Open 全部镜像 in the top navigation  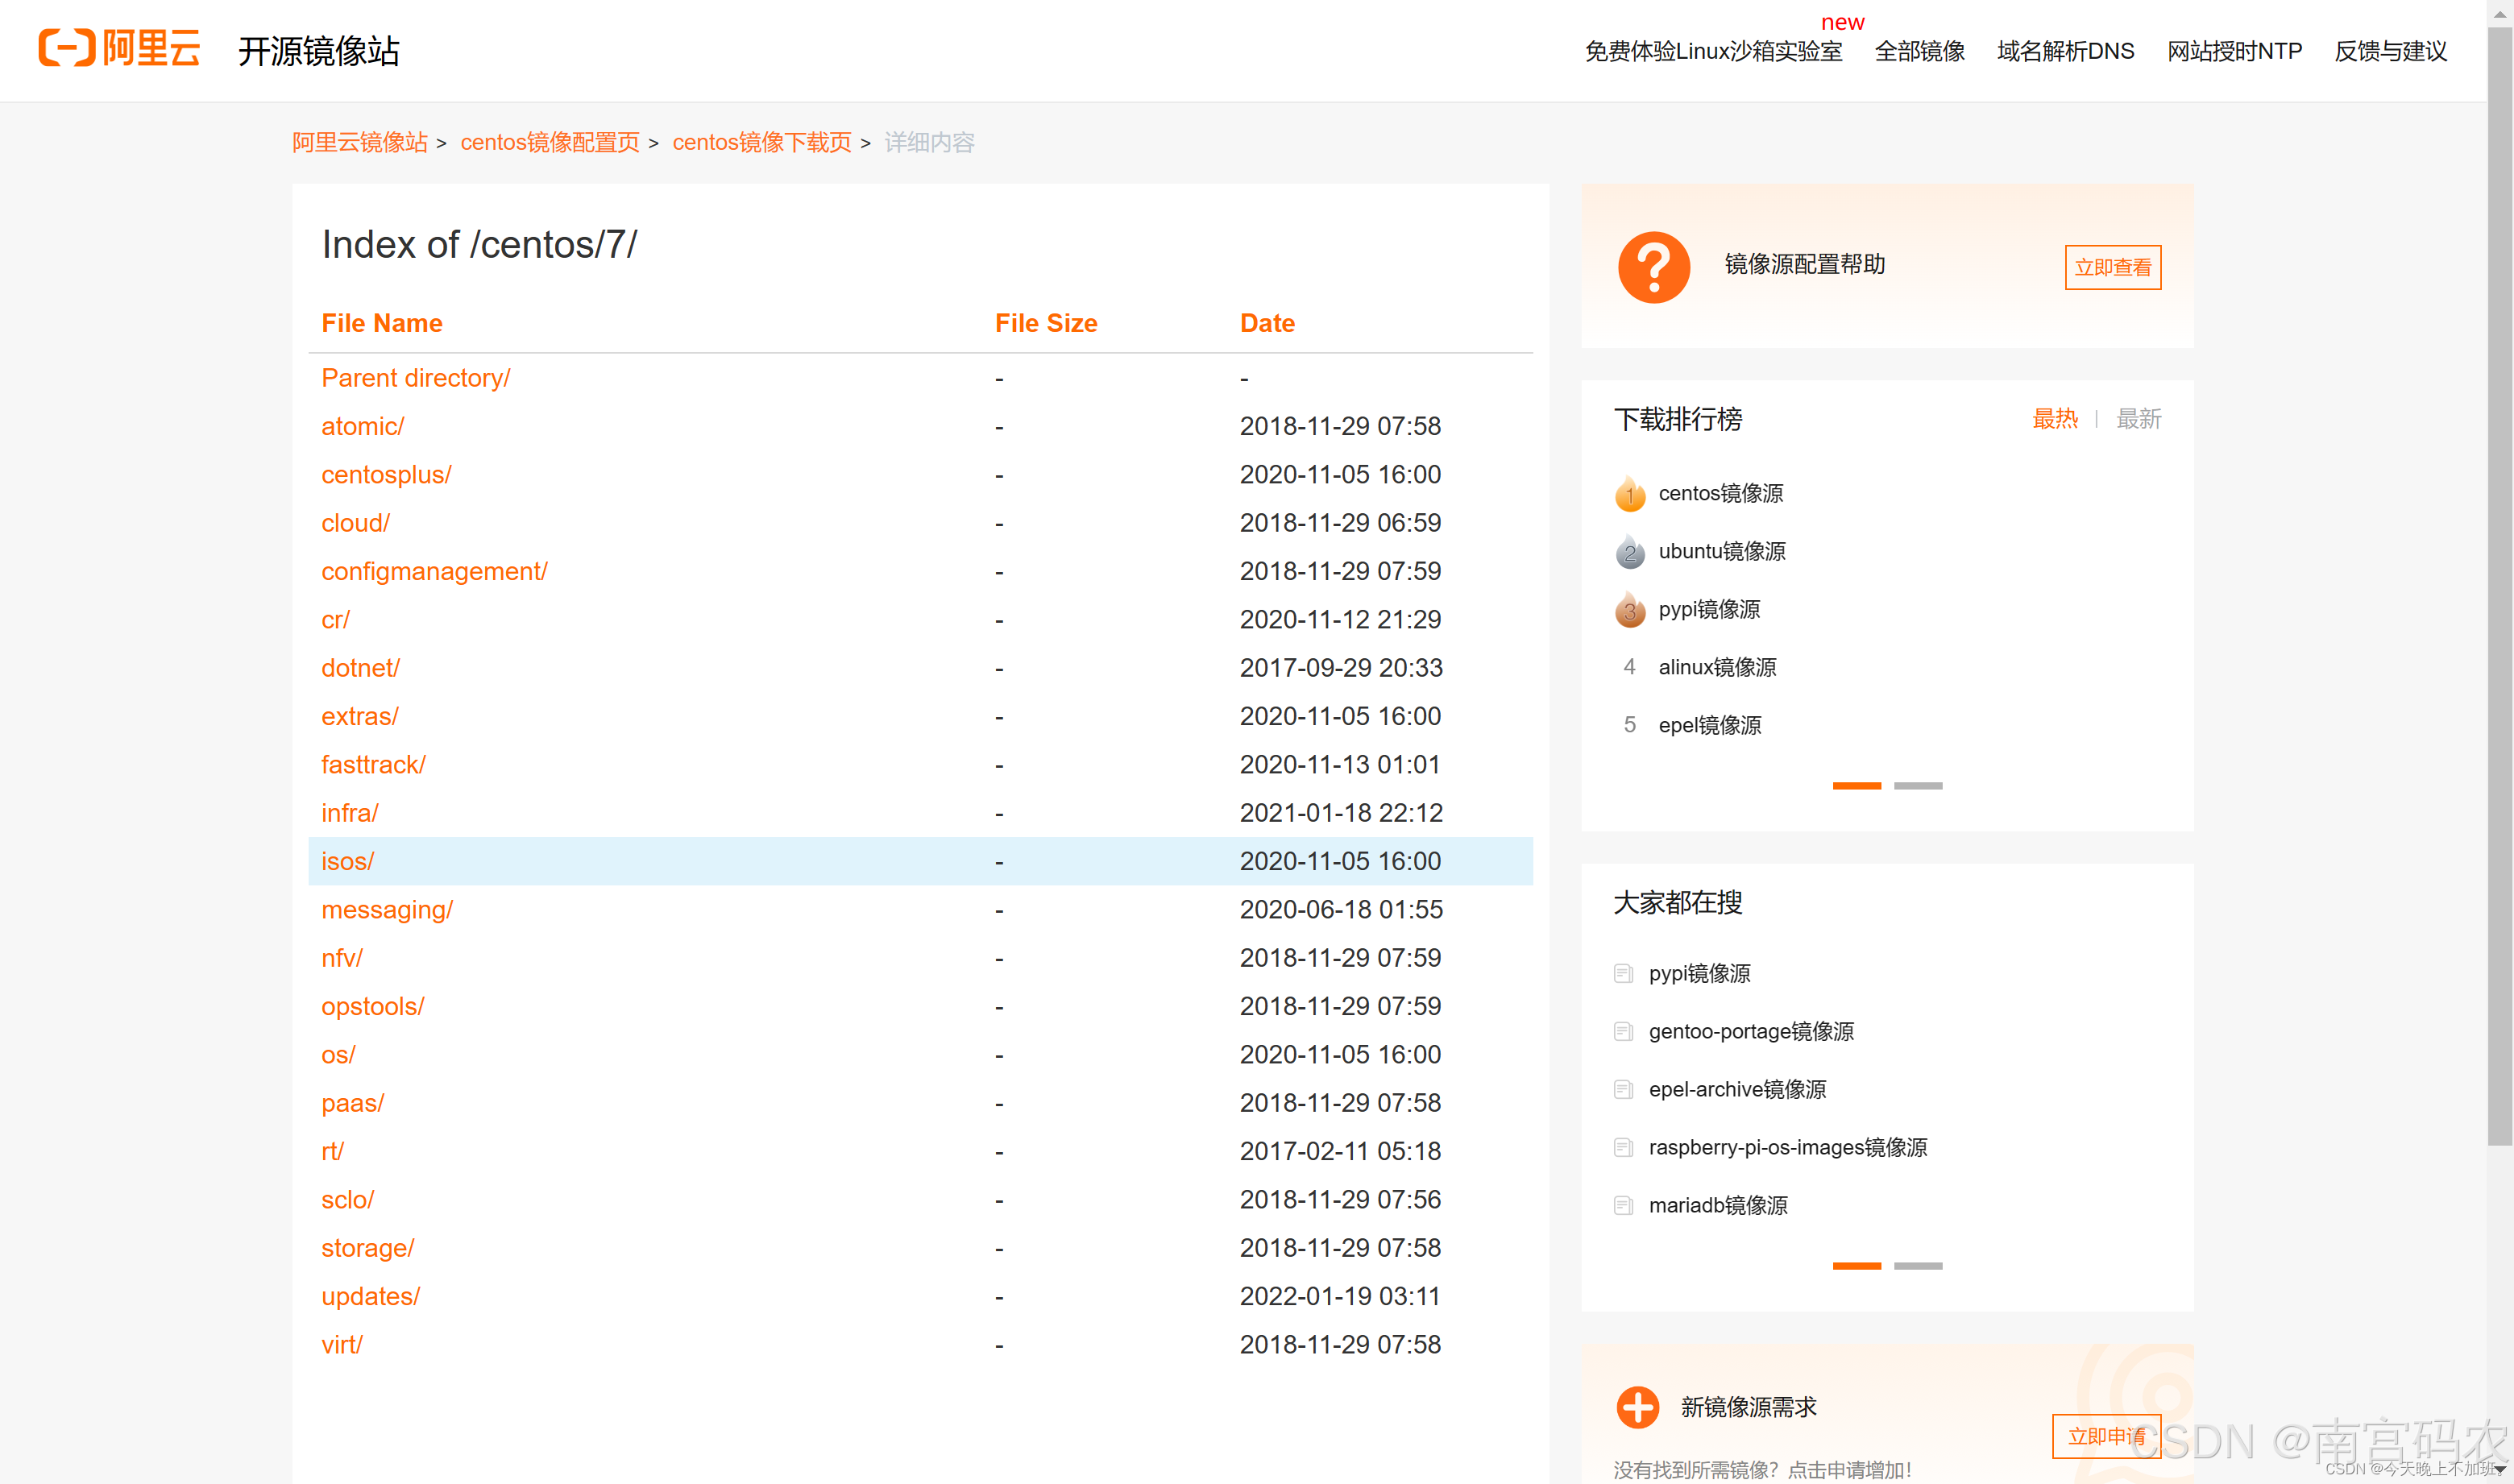(1919, 51)
